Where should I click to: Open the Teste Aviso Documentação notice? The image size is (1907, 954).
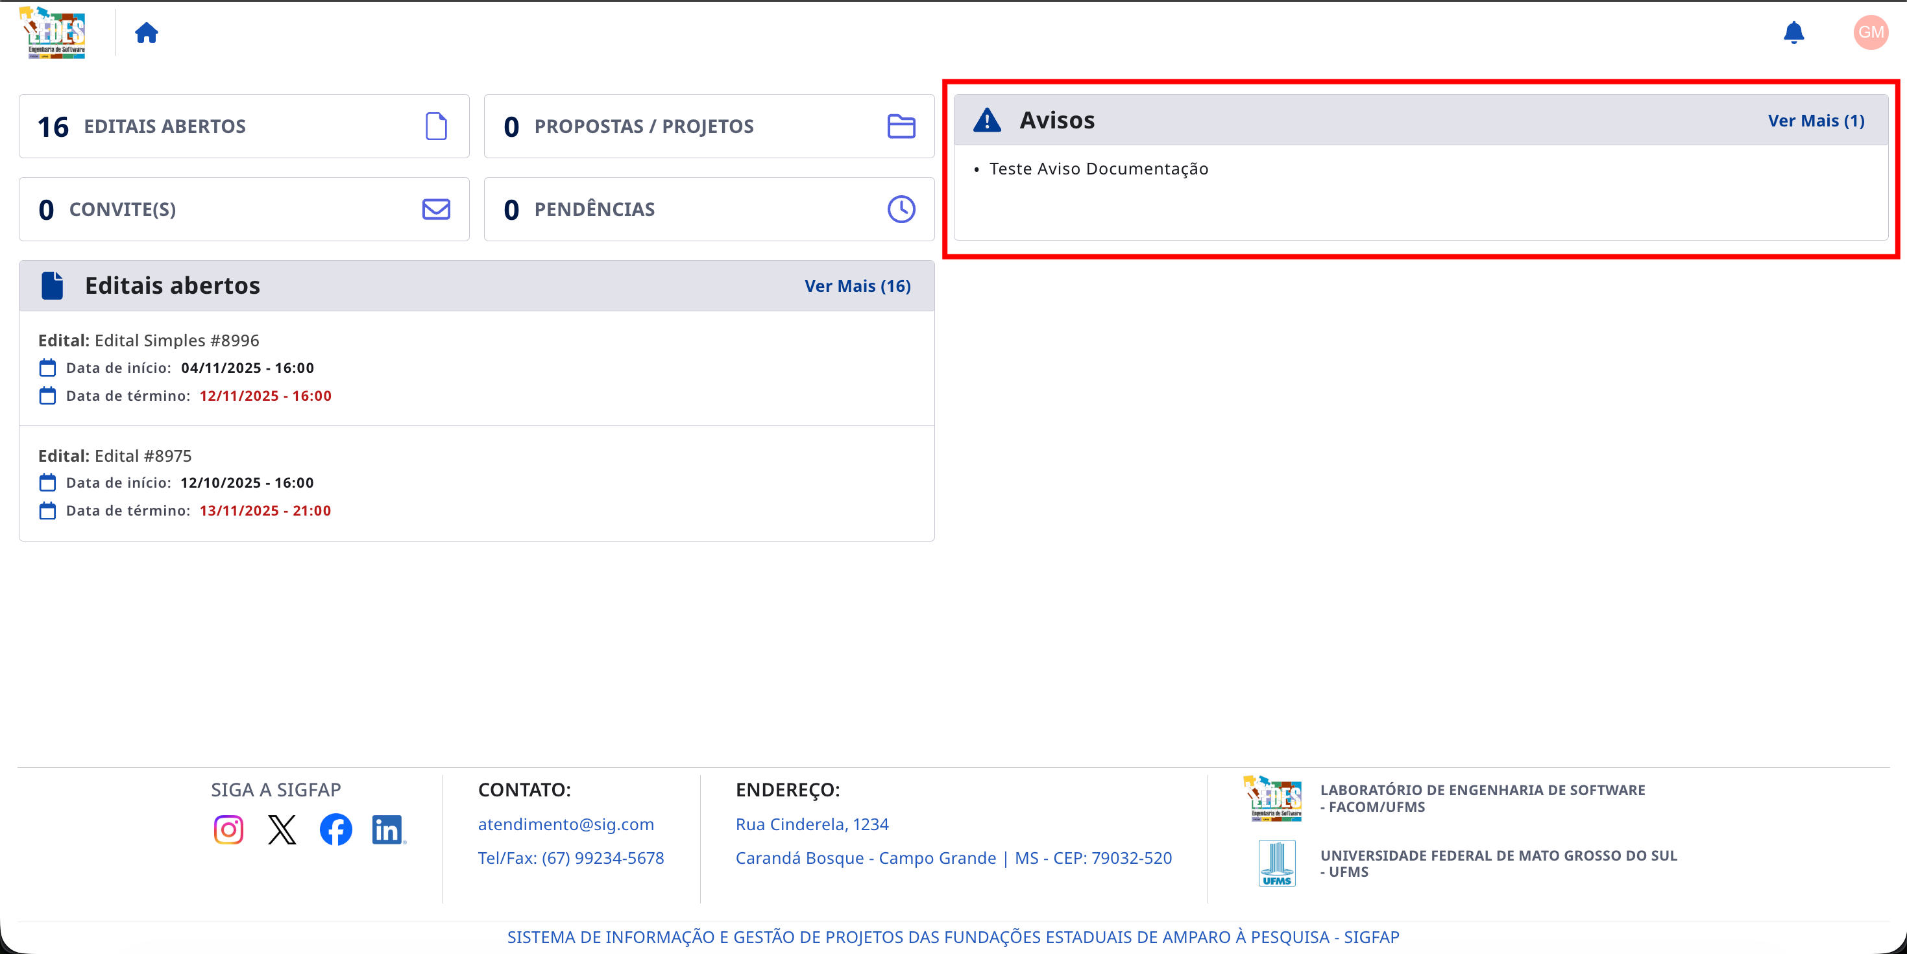[x=1099, y=168]
